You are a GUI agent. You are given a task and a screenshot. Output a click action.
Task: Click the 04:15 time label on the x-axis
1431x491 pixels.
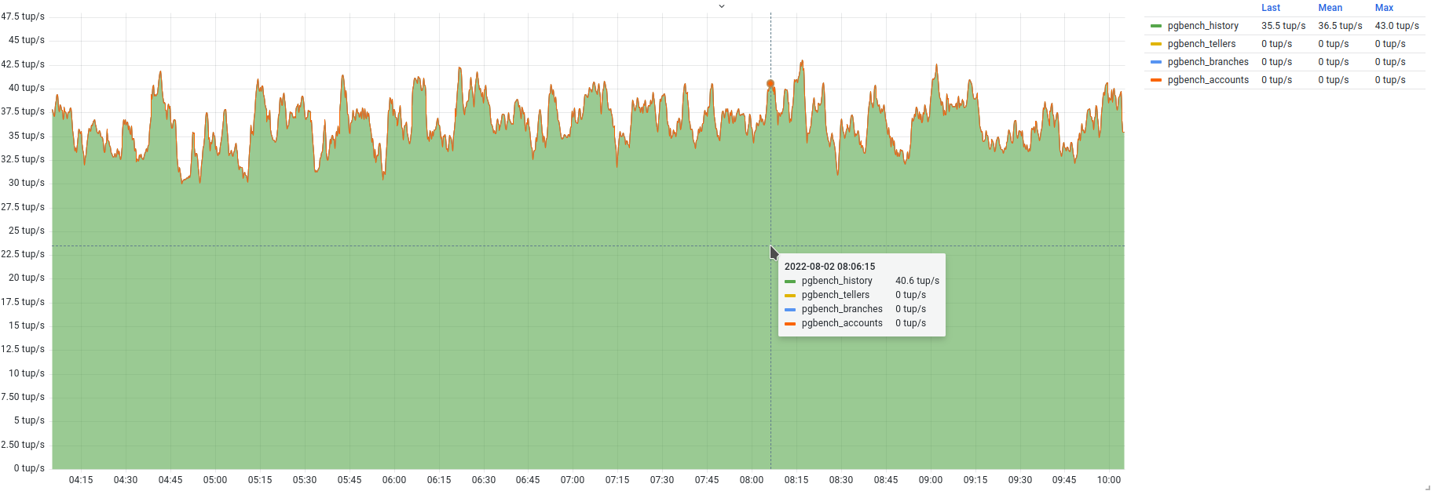pos(81,480)
